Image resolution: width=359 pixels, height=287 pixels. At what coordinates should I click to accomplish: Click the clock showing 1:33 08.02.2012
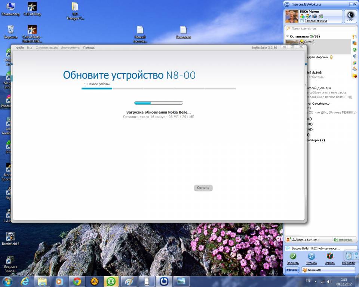344,282
